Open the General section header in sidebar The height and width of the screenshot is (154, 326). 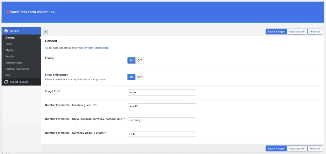[21, 31]
